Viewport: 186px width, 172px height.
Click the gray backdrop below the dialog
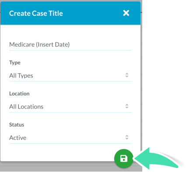coord(58,167)
